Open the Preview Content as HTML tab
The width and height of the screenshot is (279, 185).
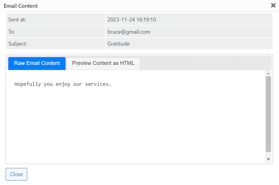click(x=103, y=63)
